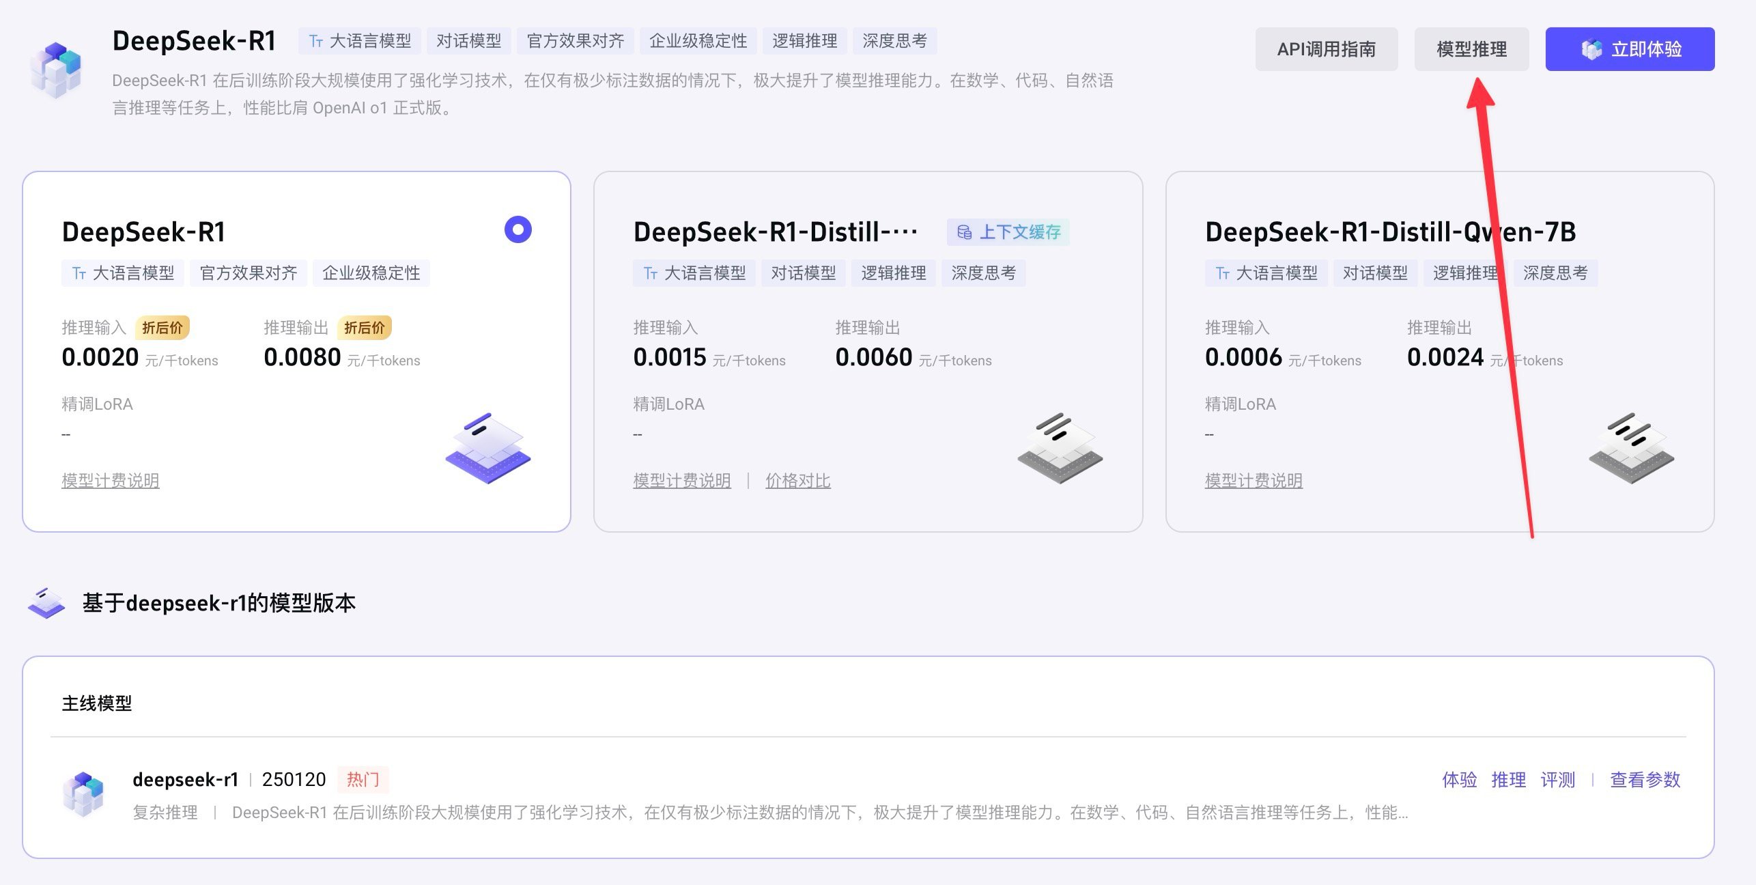Click the 上下文缓存 badge
1756x885 pixels.
(x=1008, y=232)
